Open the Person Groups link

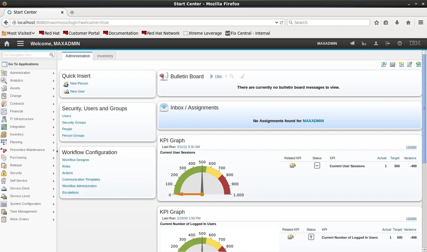point(73,135)
